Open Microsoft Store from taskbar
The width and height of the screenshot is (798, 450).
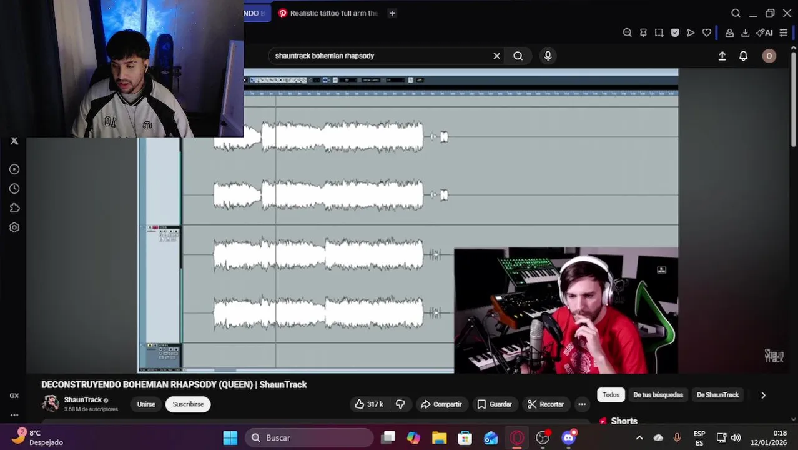[465, 437]
